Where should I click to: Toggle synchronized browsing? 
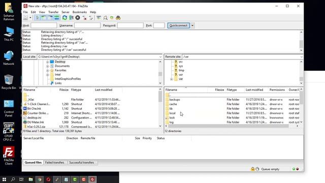(x=112, y=18)
